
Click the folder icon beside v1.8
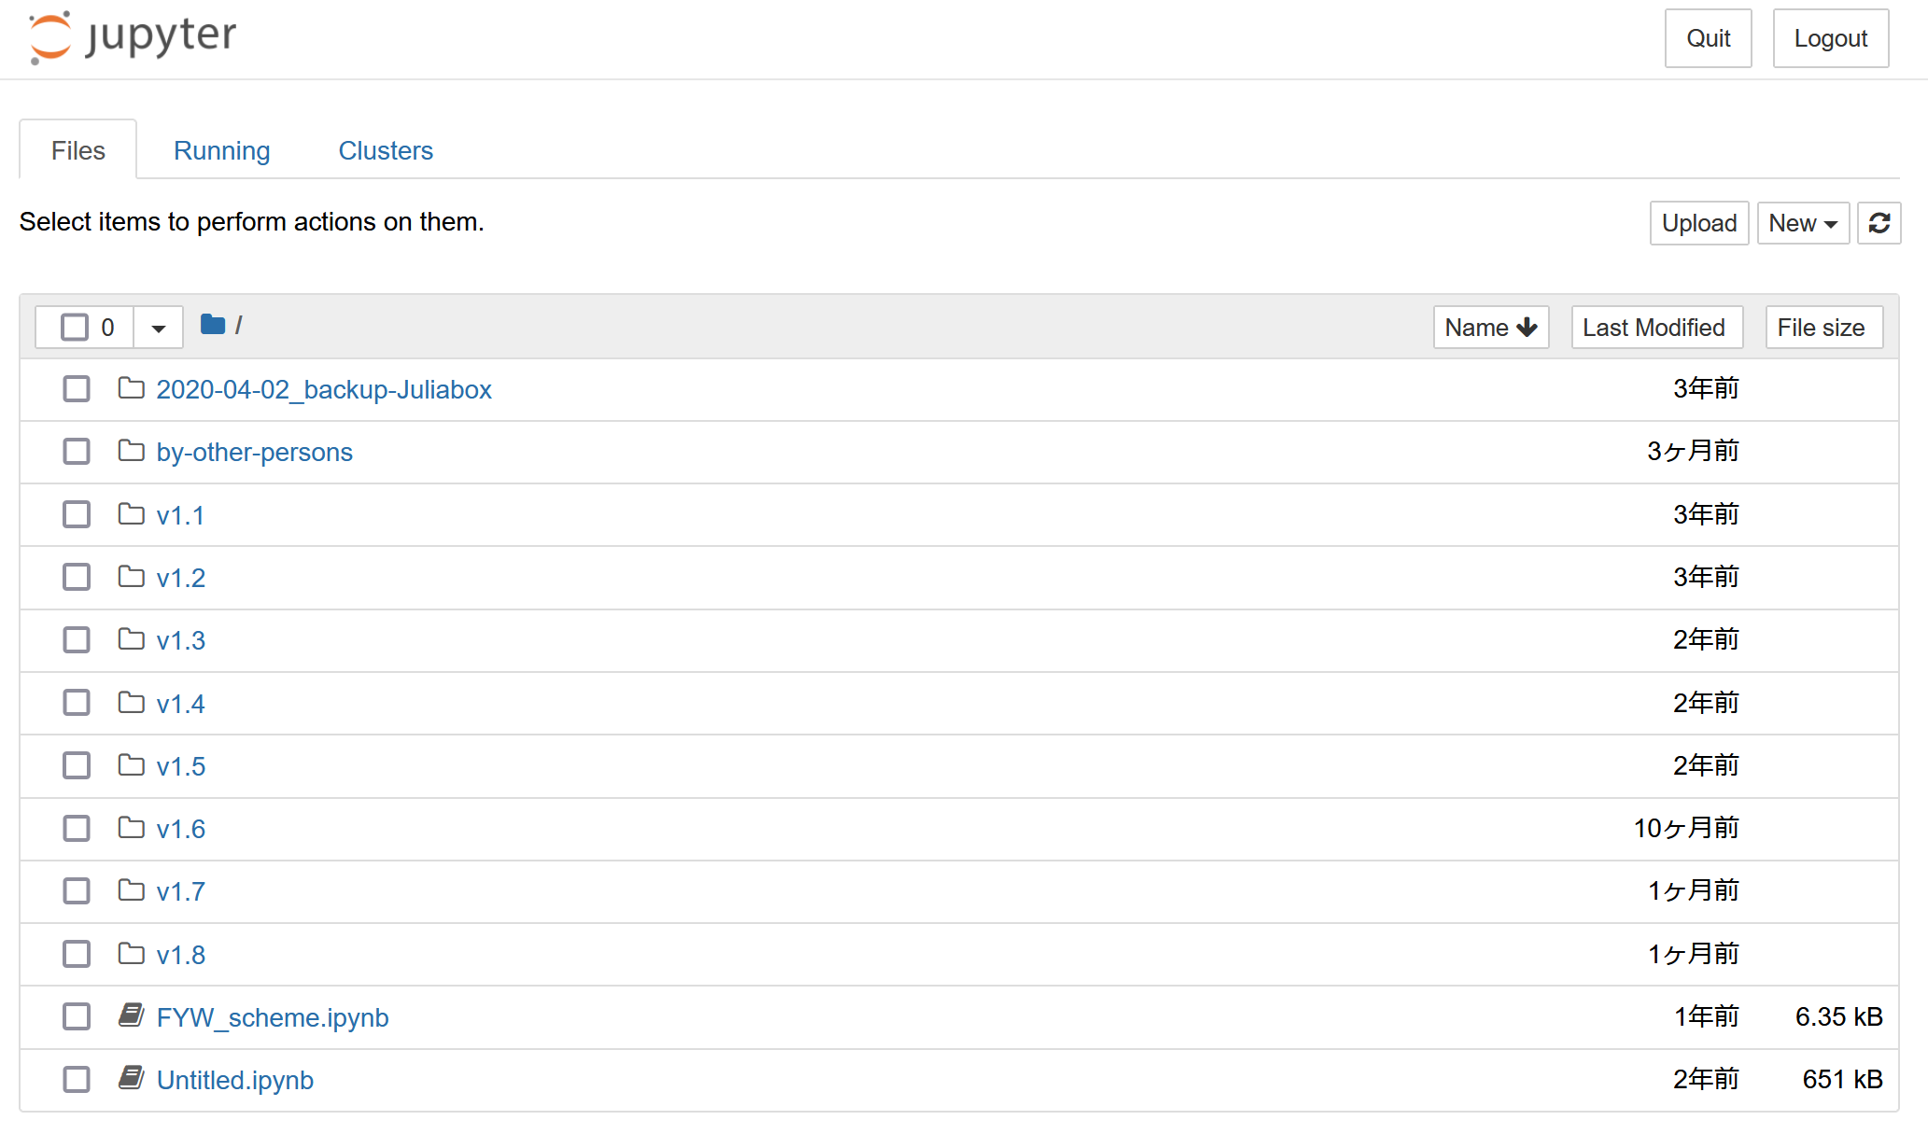pyautogui.click(x=132, y=954)
